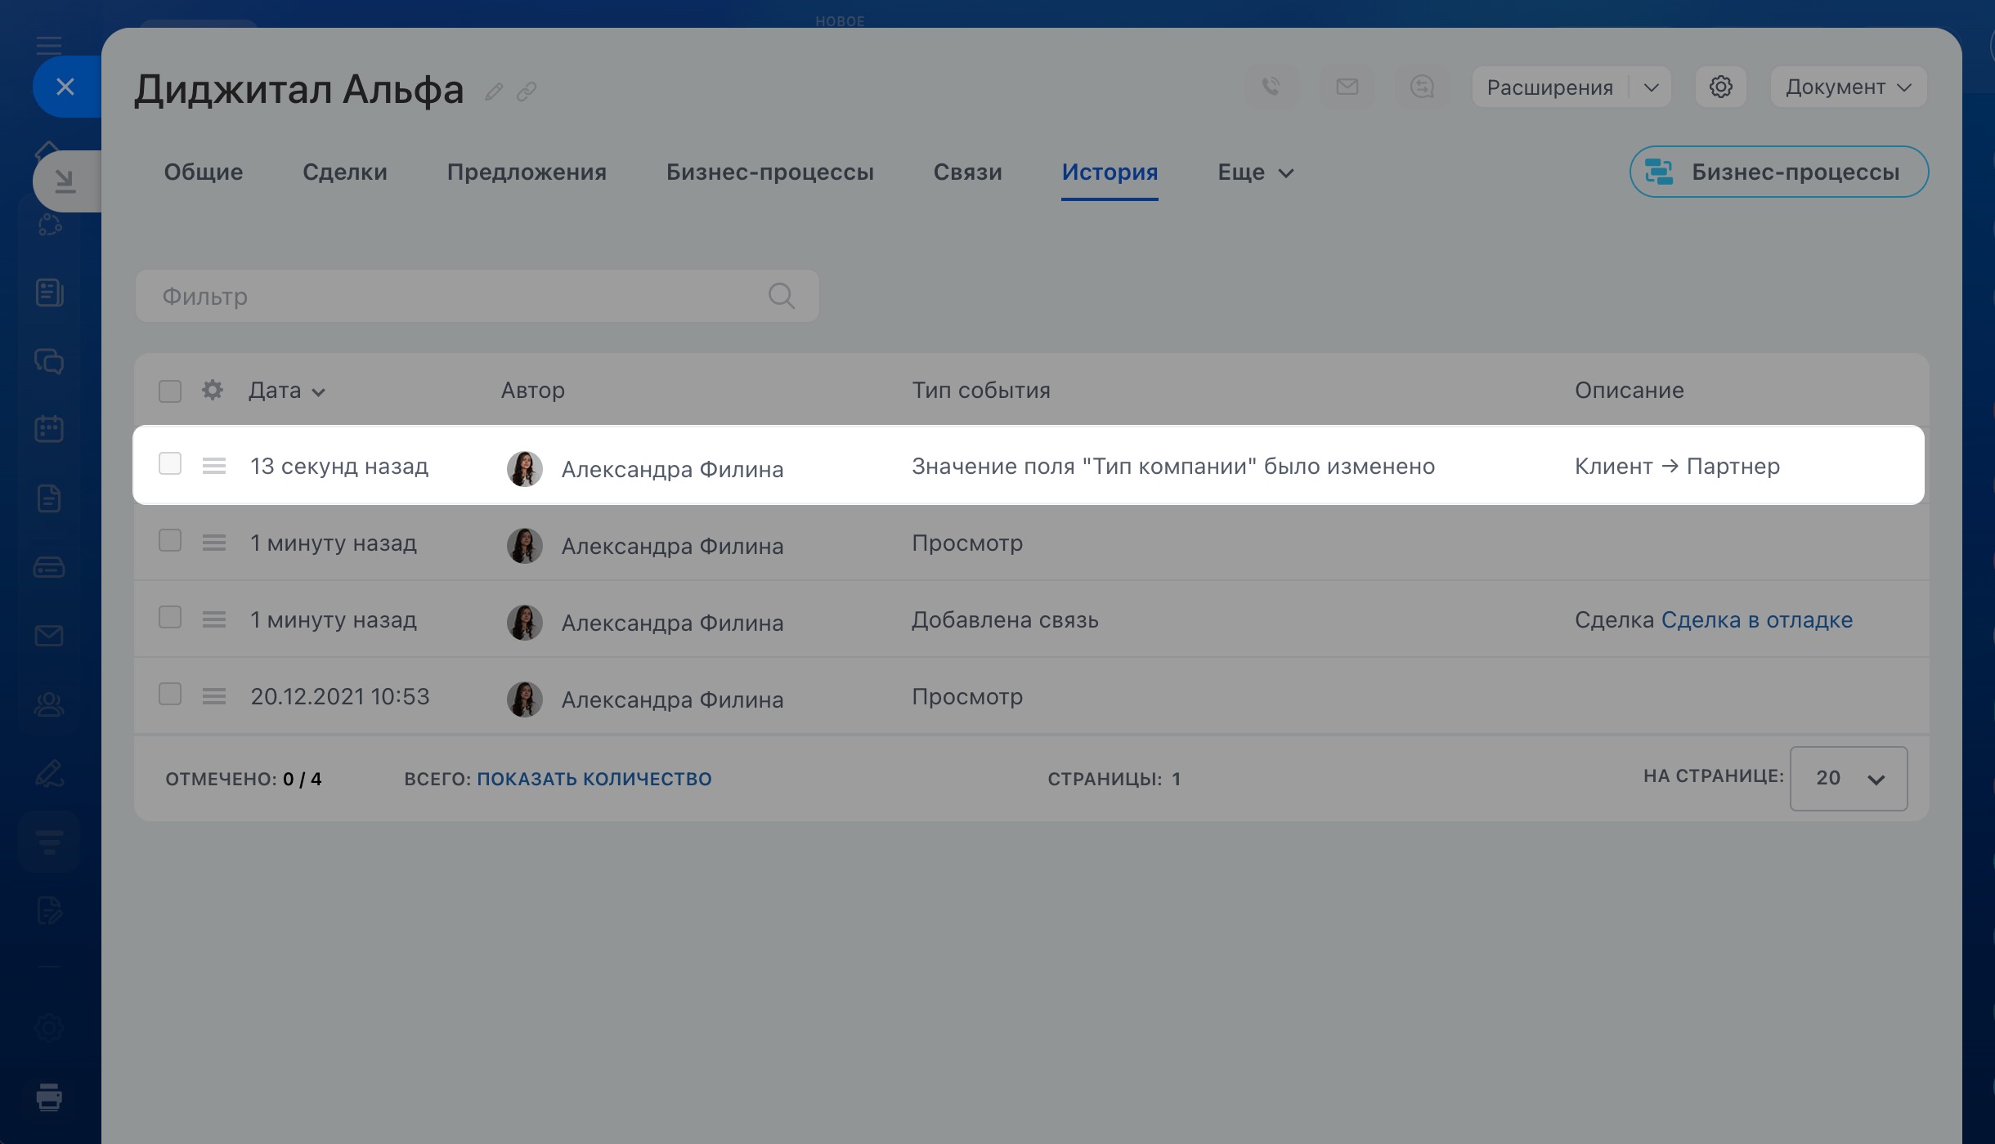
Task: Open card settings gear icon
Action: [x=1720, y=87]
